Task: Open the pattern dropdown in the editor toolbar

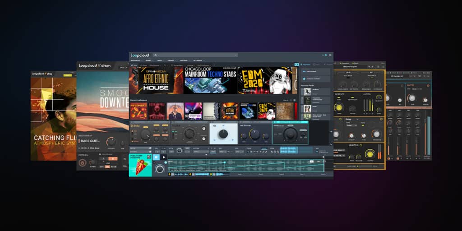Action: tap(201, 152)
